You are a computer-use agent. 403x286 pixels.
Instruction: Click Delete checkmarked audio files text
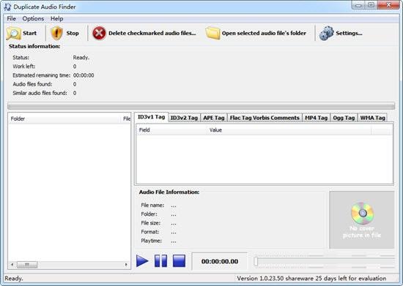tap(152, 33)
